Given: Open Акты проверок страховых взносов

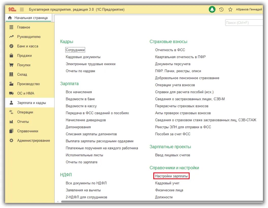Looking at the screenshot, I should coord(183,113).
